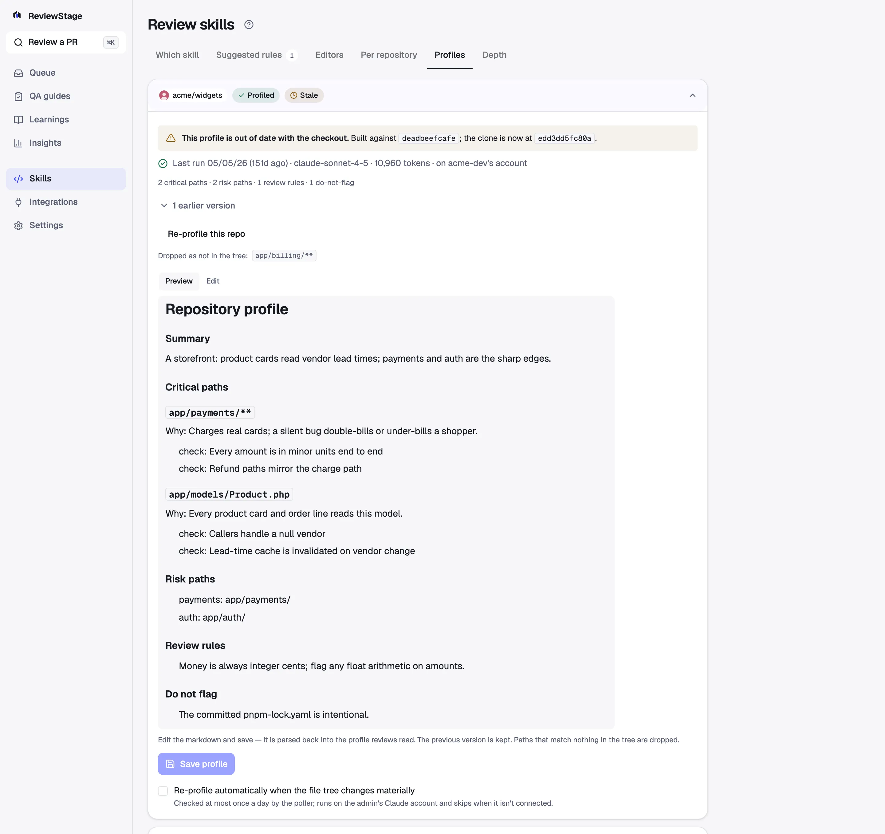Screen dimensions: 885x834
Task: Click the QA guides clipboard icon
Action: click(x=18, y=96)
